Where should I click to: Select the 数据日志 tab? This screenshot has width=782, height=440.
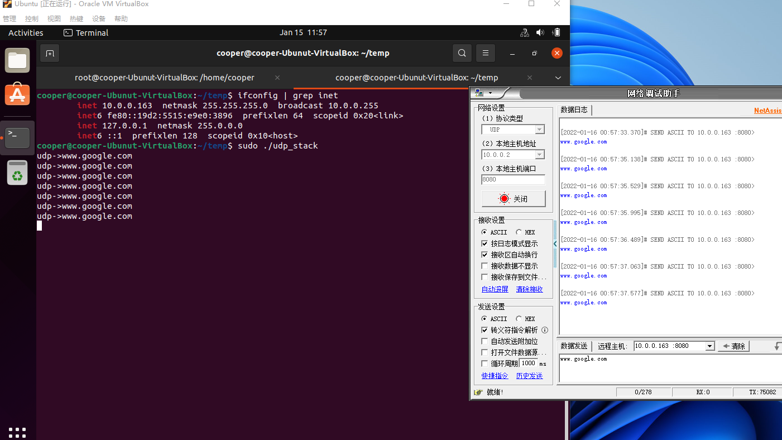tap(574, 110)
